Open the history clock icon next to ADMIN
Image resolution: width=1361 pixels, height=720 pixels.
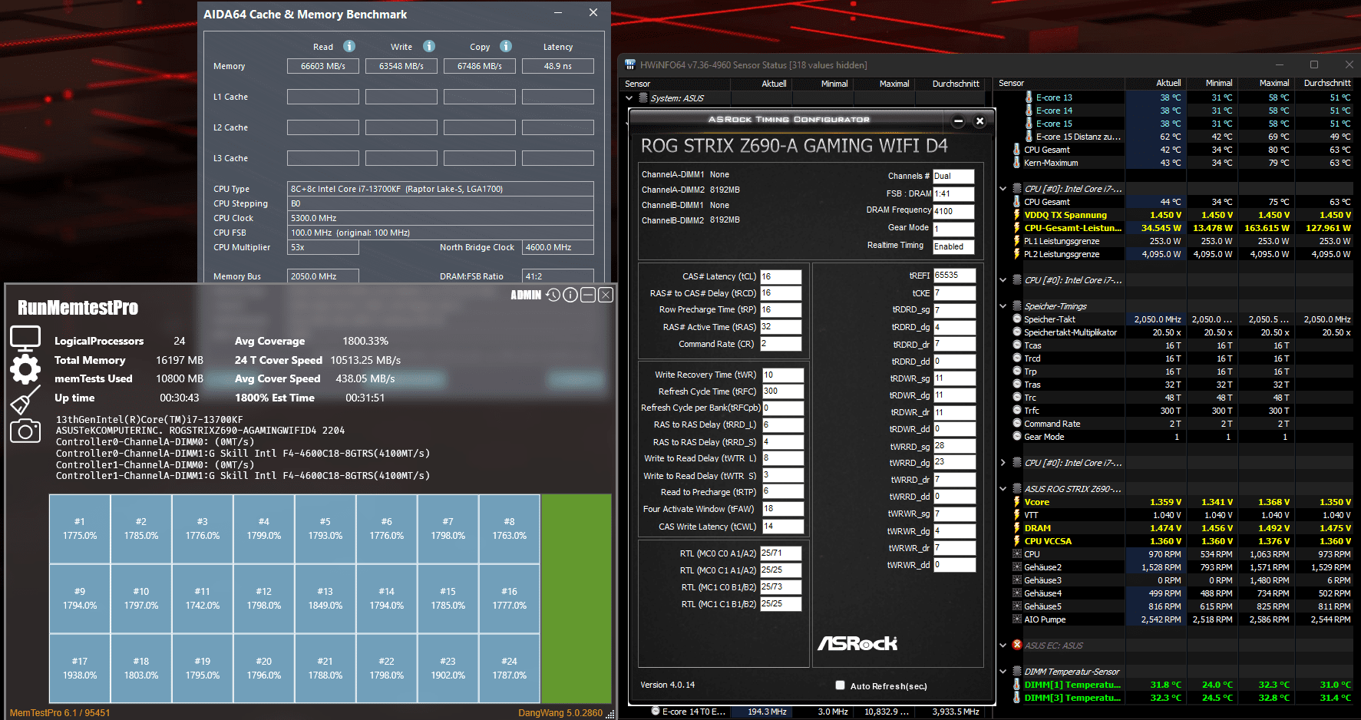553,295
